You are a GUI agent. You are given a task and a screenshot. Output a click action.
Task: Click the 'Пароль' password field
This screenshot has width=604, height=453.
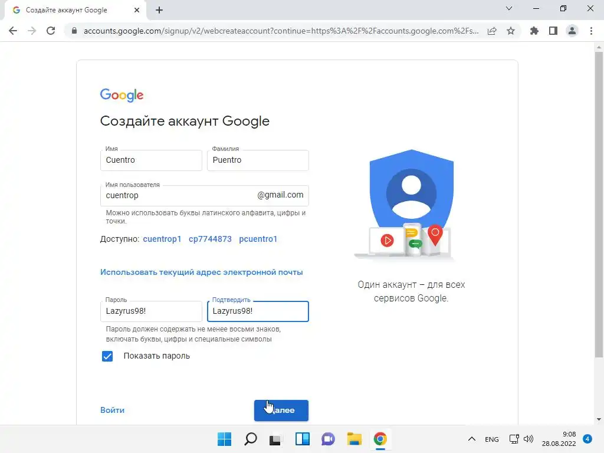coord(151,311)
